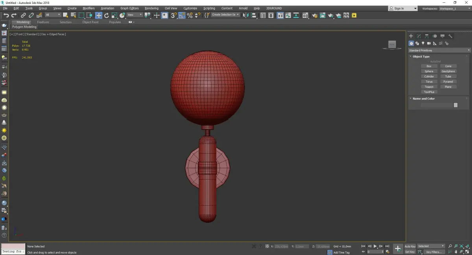Open the Curve Editor icon

click(288, 15)
